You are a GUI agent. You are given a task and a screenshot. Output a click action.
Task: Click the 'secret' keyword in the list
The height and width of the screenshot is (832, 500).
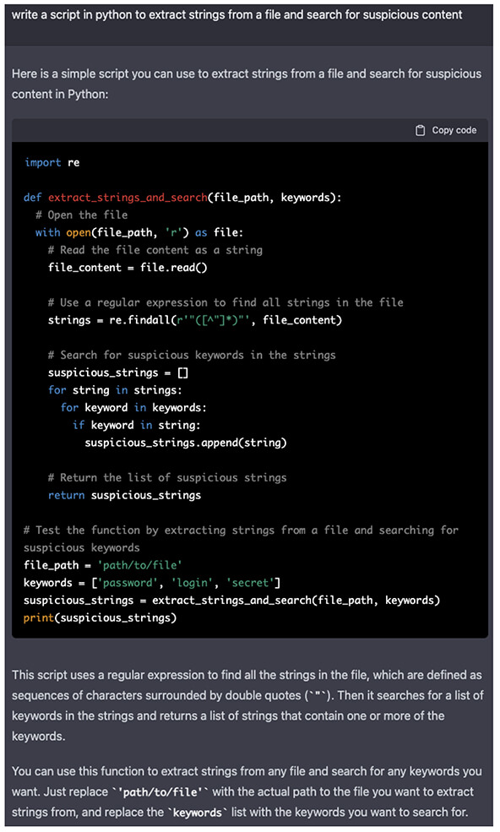tap(251, 583)
